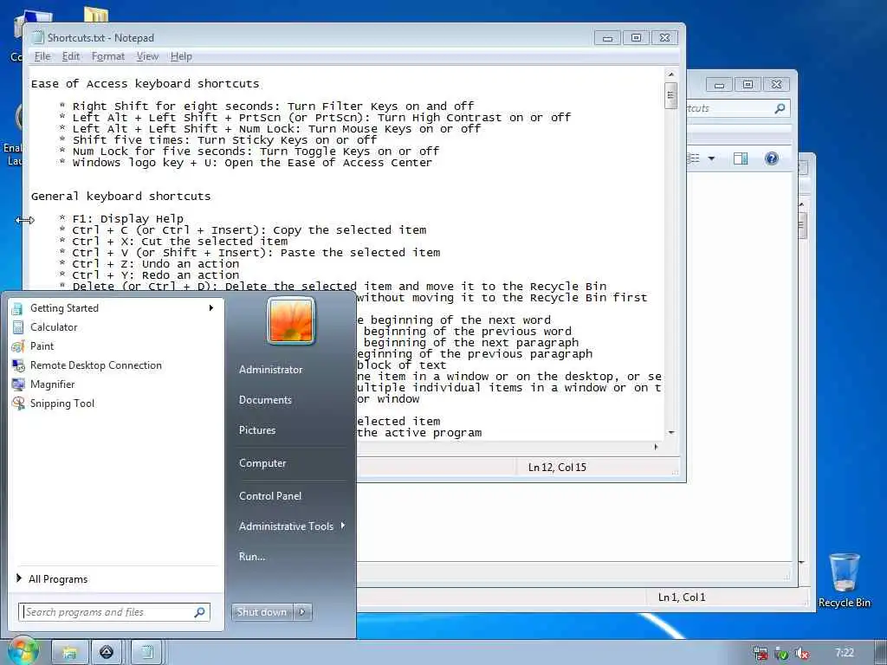Click the "F1: Display Help" line
This screenshot has height=665, width=887.
[128, 219]
